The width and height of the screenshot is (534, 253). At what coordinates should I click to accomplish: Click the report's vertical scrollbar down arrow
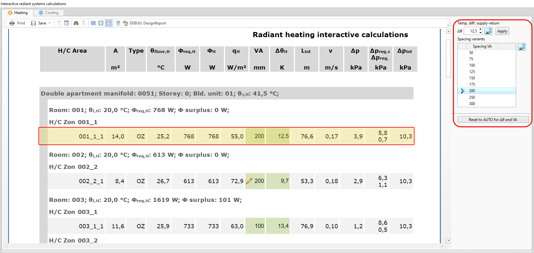448,241
